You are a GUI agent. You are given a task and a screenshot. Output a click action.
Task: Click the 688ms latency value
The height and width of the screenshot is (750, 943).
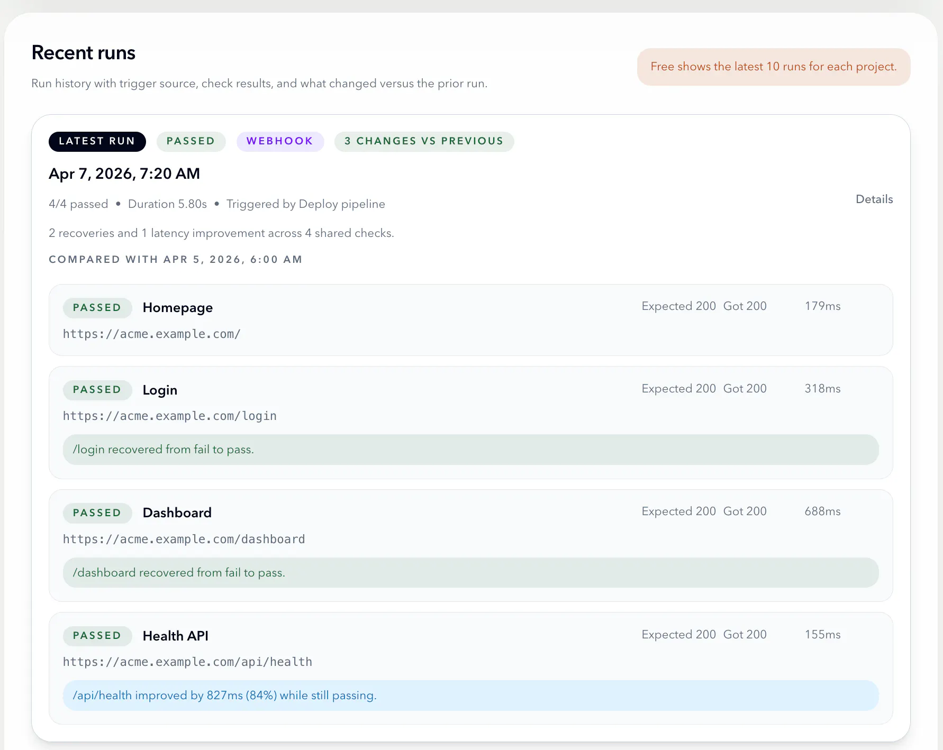(822, 511)
